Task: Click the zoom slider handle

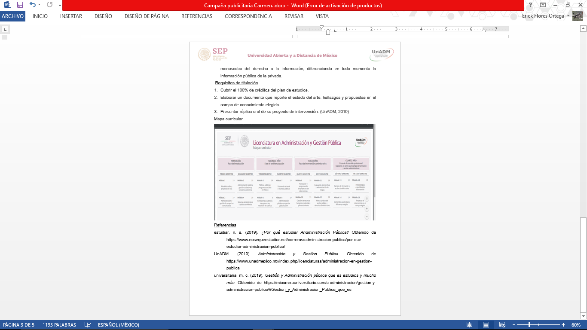Action: coord(529,325)
